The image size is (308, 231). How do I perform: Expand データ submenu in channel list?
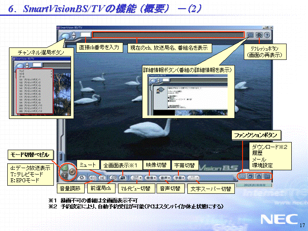pyautogui.click(x=35, y=77)
